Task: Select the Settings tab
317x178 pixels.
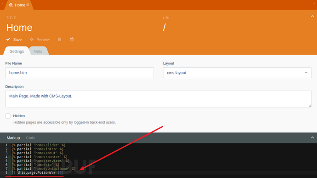Action: point(17,51)
